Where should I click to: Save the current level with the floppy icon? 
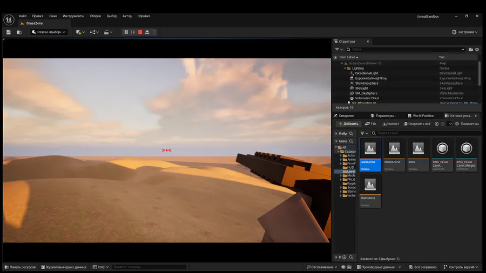(8, 32)
